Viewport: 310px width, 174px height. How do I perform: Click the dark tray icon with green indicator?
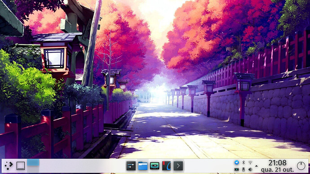[236, 170]
